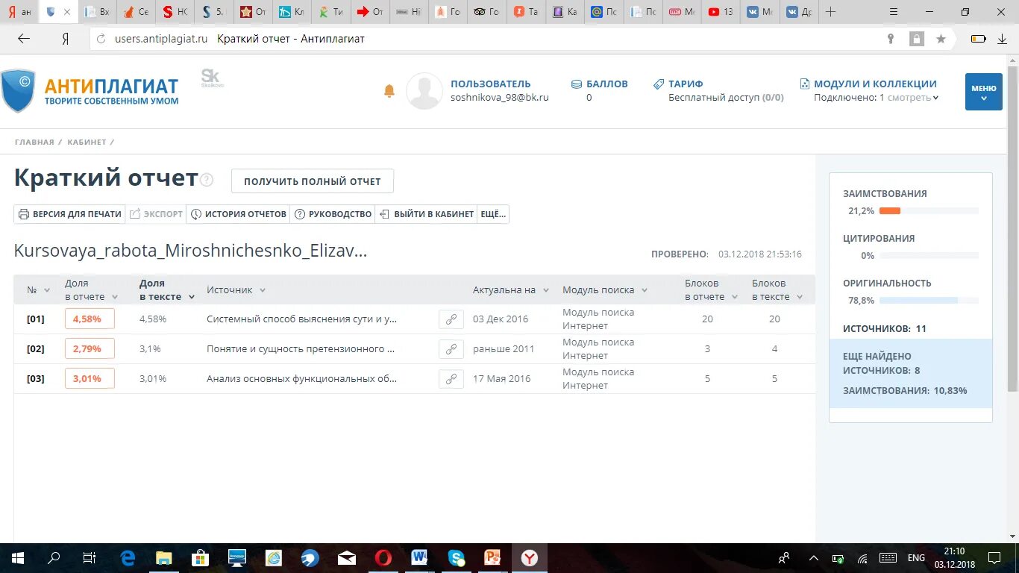Open source link for row [01]
Image resolution: width=1019 pixels, height=573 pixels.
pos(451,319)
